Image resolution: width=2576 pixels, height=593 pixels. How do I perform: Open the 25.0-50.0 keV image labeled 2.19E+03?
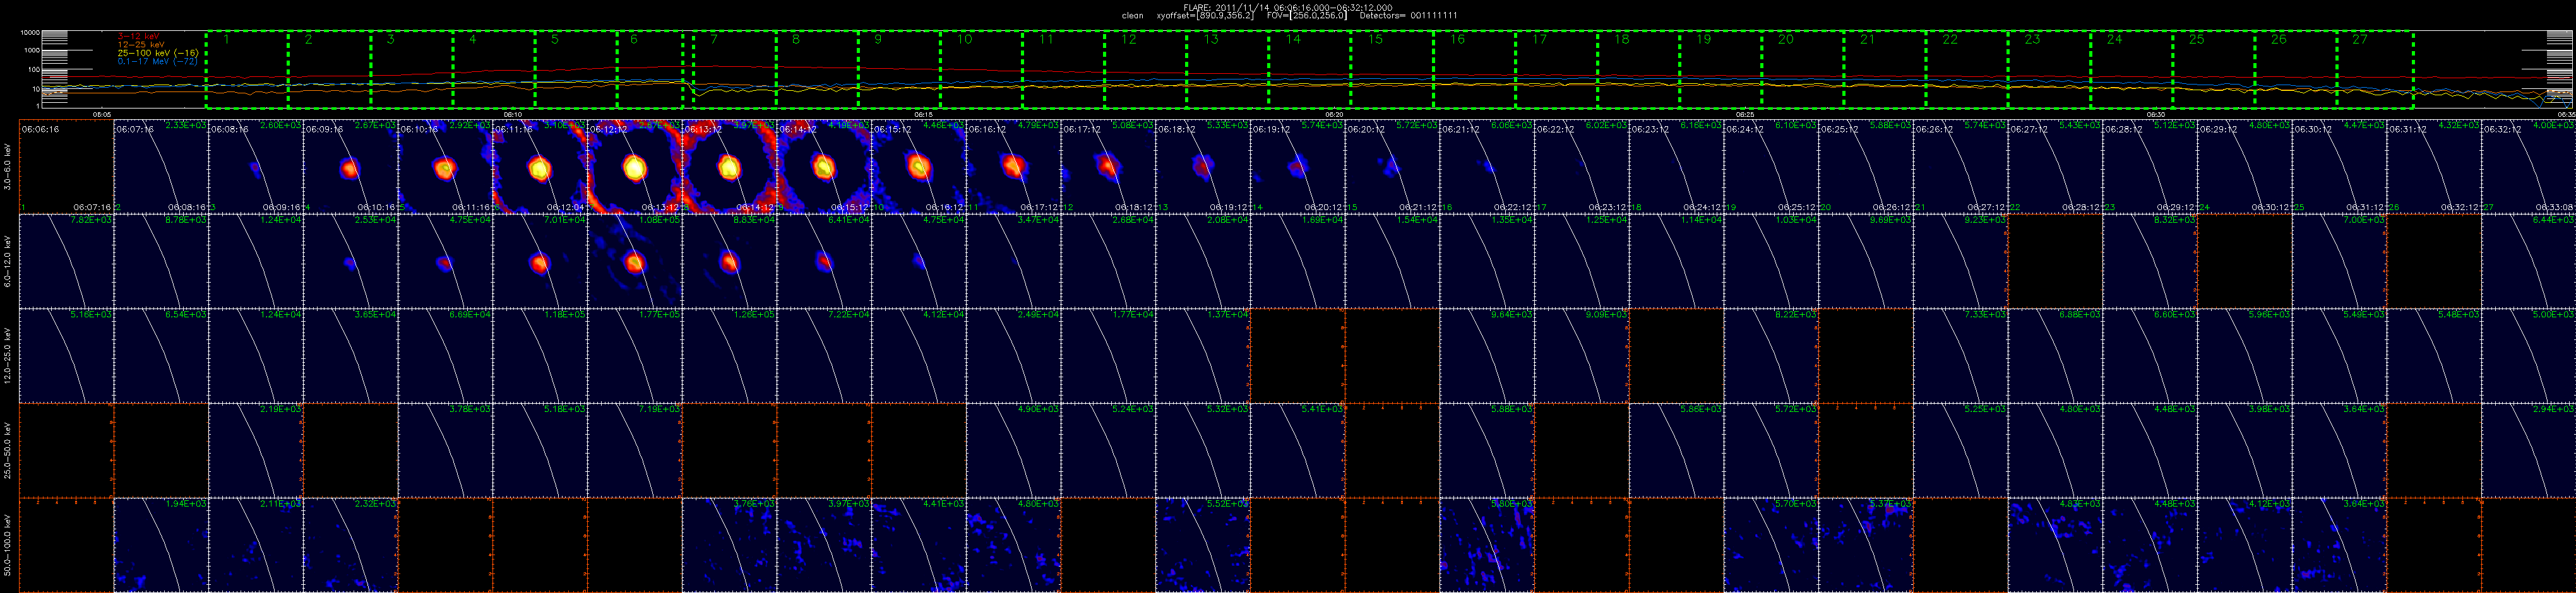pos(255,450)
